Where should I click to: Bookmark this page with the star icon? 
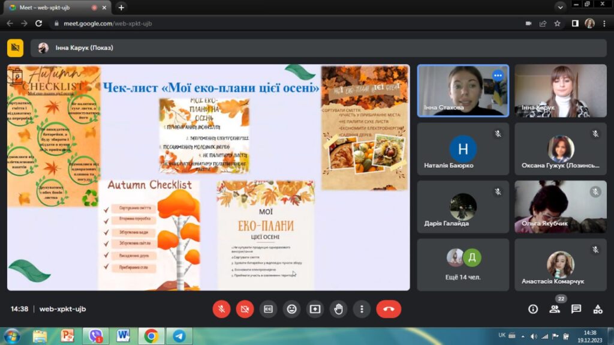click(558, 23)
